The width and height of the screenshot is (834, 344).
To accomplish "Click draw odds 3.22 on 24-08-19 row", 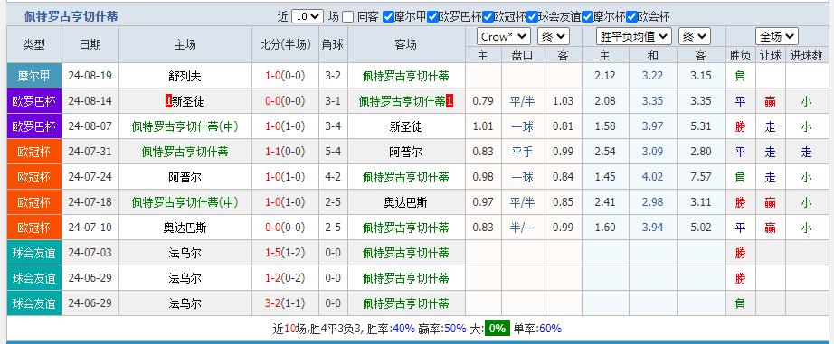I will tap(652, 76).
